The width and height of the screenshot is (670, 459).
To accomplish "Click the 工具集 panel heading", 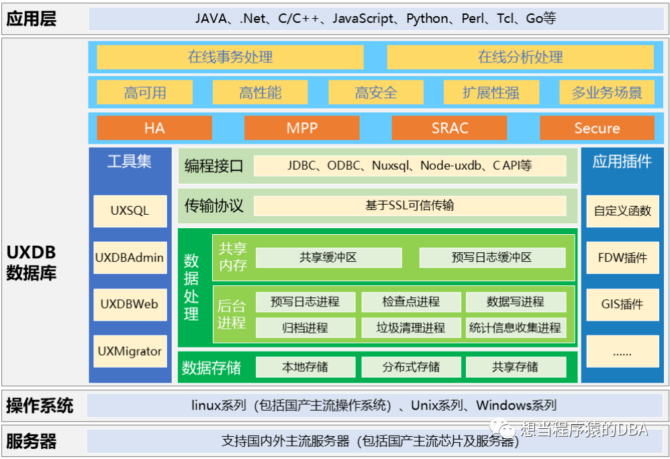I will (x=130, y=162).
